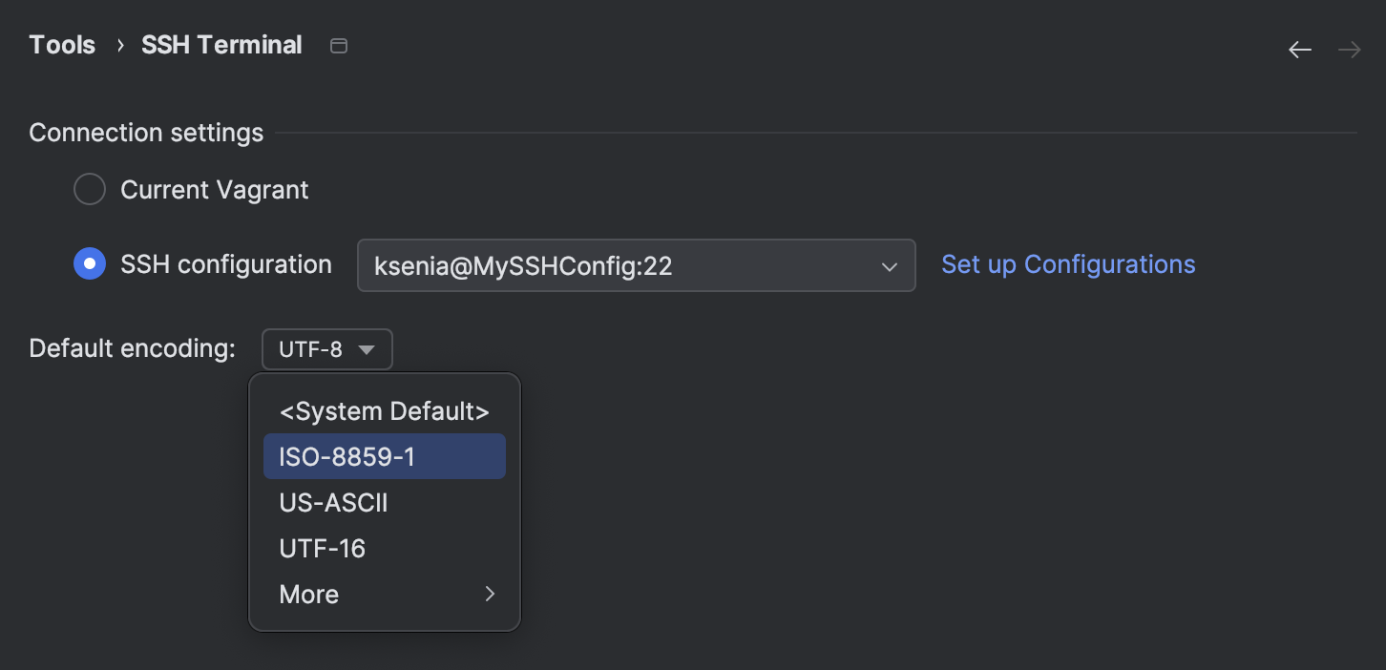Click the chevron on the SSH configuration combo box
Image resolution: width=1386 pixels, height=670 pixels.
pos(892,265)
